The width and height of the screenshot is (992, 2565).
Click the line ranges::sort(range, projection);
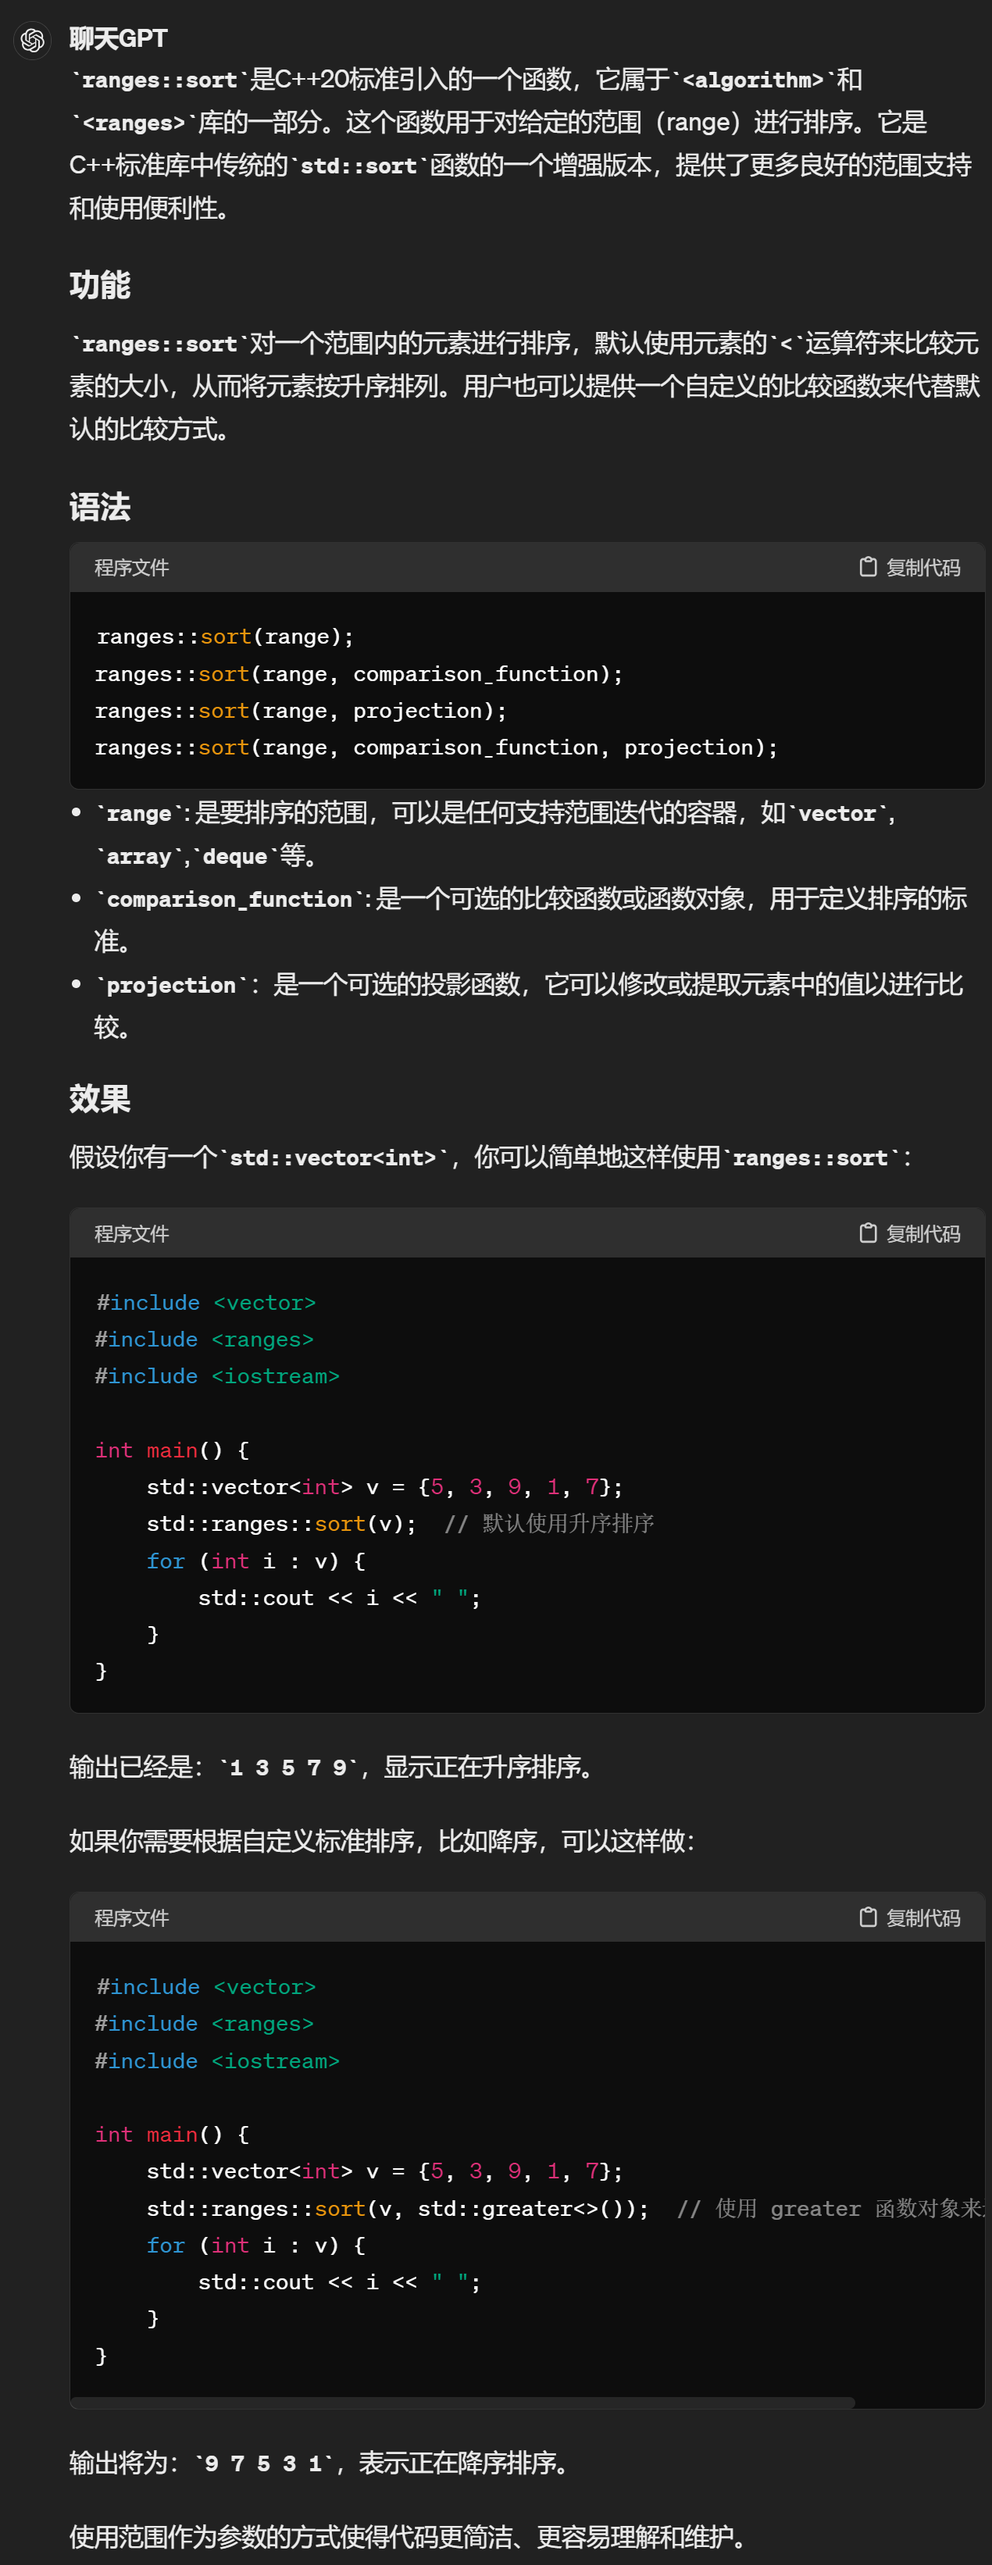pos(301,711)
